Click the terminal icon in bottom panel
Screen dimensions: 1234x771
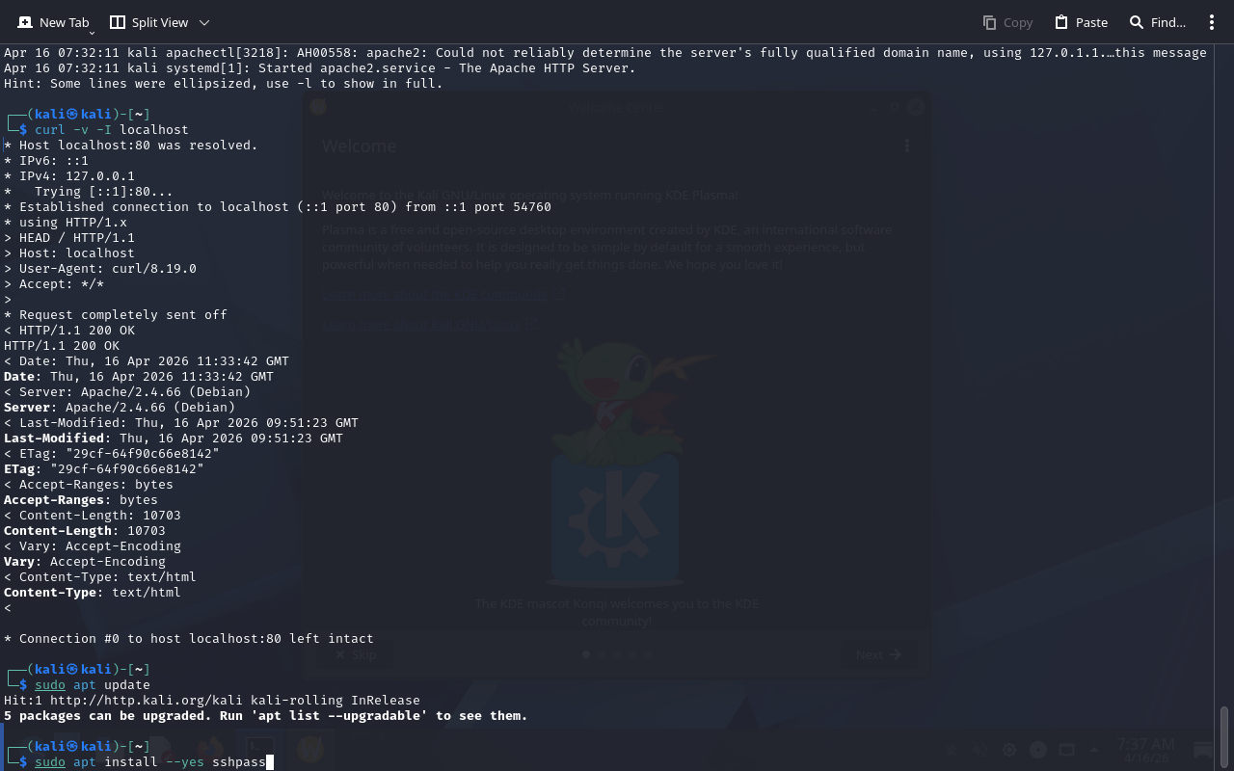click(x=258, y=749)
